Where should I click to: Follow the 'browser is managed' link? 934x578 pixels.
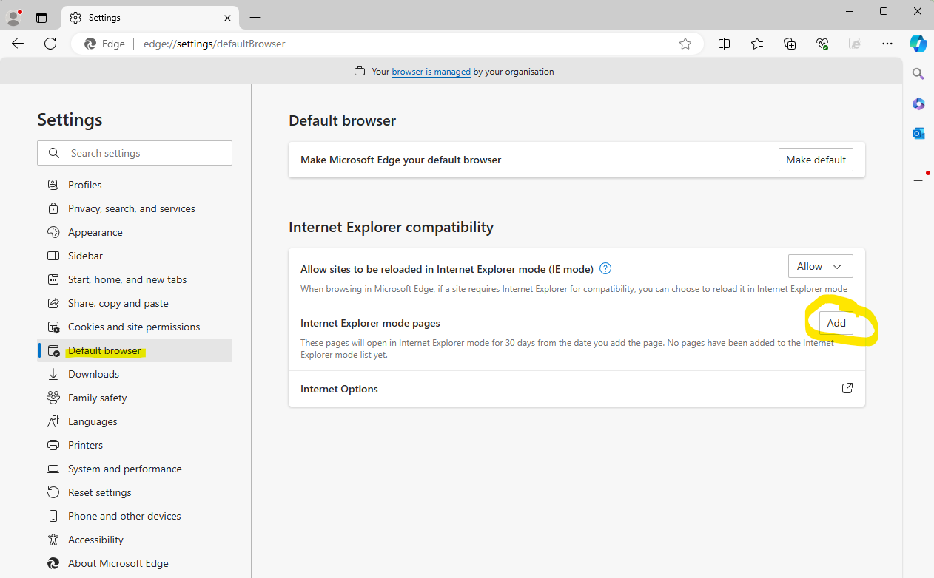[x=431, y=72]
